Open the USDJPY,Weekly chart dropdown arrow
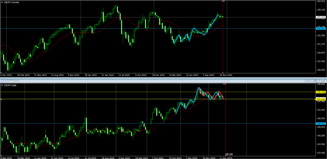The image size is (327, 159). point(2,3)
